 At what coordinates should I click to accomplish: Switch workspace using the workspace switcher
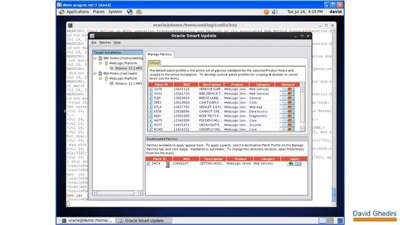pyautogui.click(x=326, y=221)
